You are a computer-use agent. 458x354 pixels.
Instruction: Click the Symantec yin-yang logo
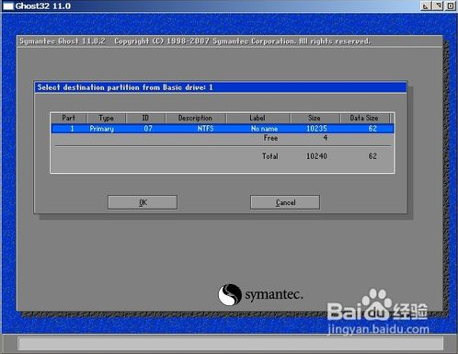coord(230,294)
